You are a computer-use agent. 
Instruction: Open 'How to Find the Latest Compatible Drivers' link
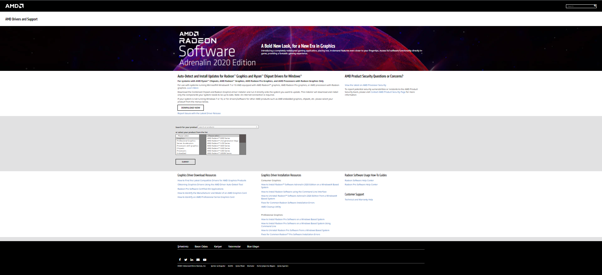click(212, 181)
